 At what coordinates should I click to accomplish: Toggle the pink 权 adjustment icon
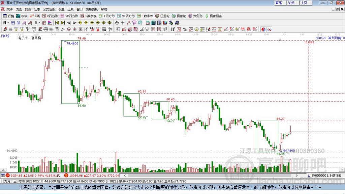point(44,23)
